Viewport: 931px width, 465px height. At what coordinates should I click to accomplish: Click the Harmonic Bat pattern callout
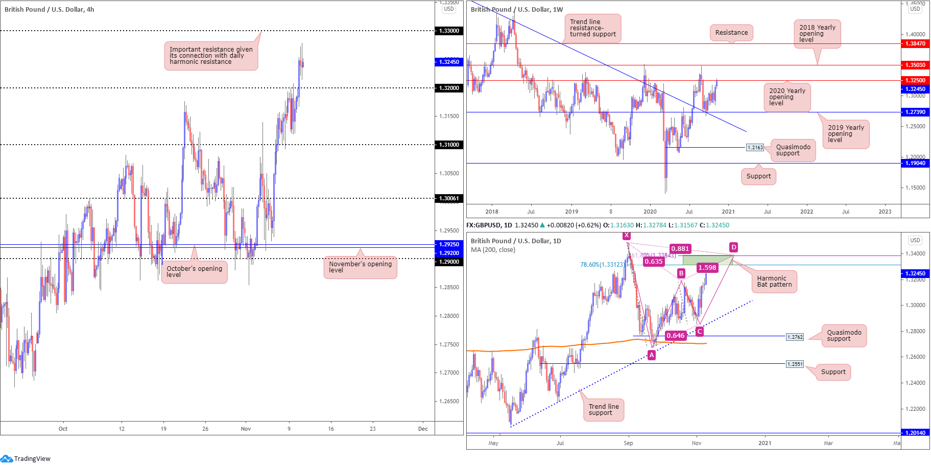pos(774,282)
